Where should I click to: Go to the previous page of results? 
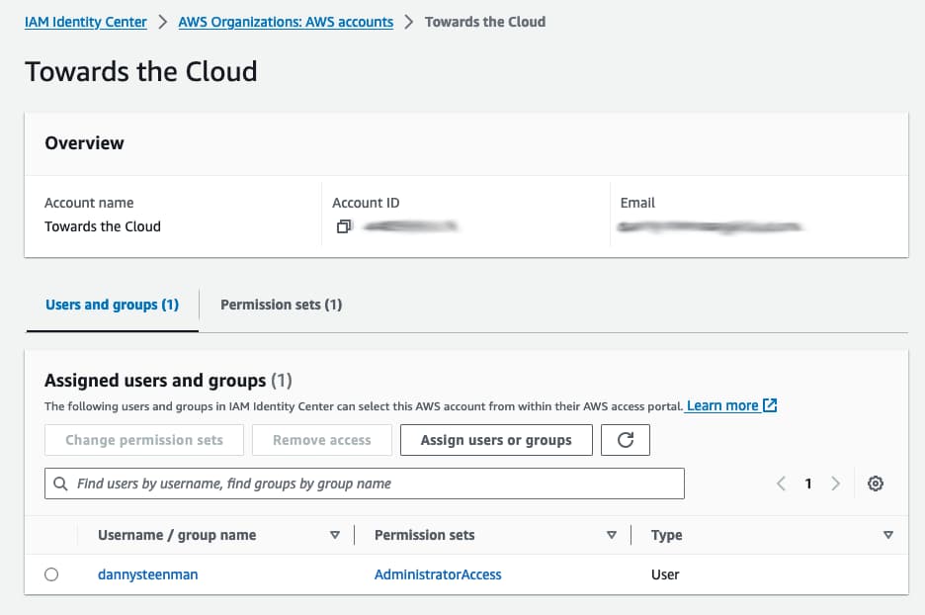(780, 483)
